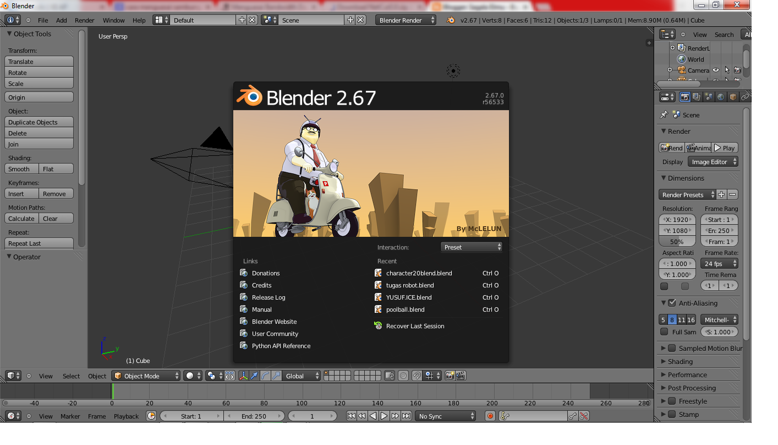This screenshot has height=445, width=778.
Task: Open the Help menu
Action: click(x=139, y=20)
